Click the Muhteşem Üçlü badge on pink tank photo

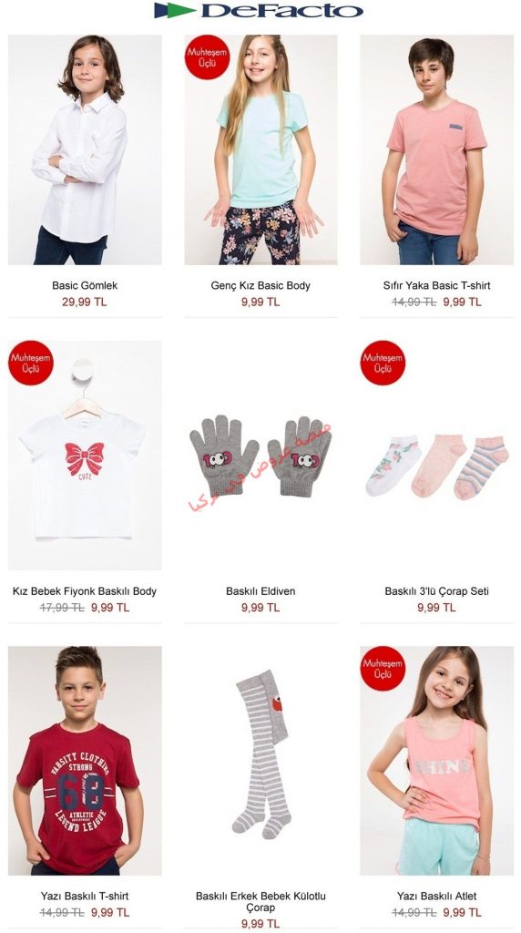[383, 669]
